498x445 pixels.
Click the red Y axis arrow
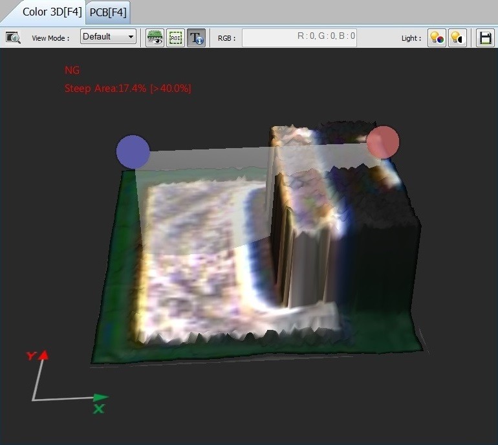(x=44, y=355)
